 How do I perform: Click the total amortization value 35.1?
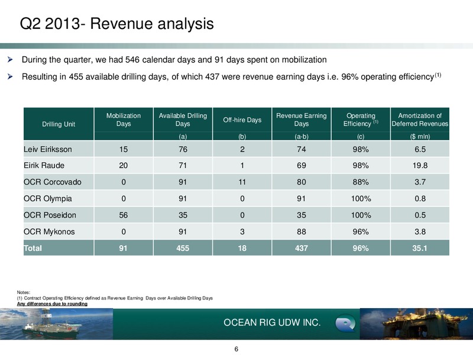pos(420,248)
